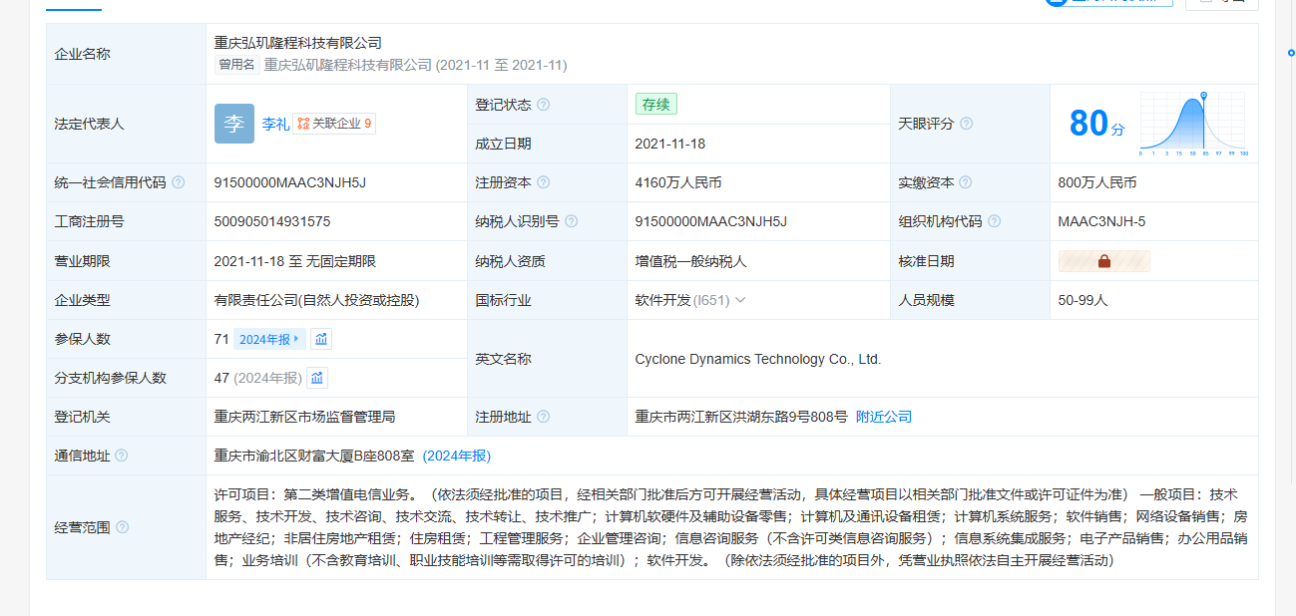
Task: Click the lock icon in 核准日期
Action: [x=1103, y=261]
